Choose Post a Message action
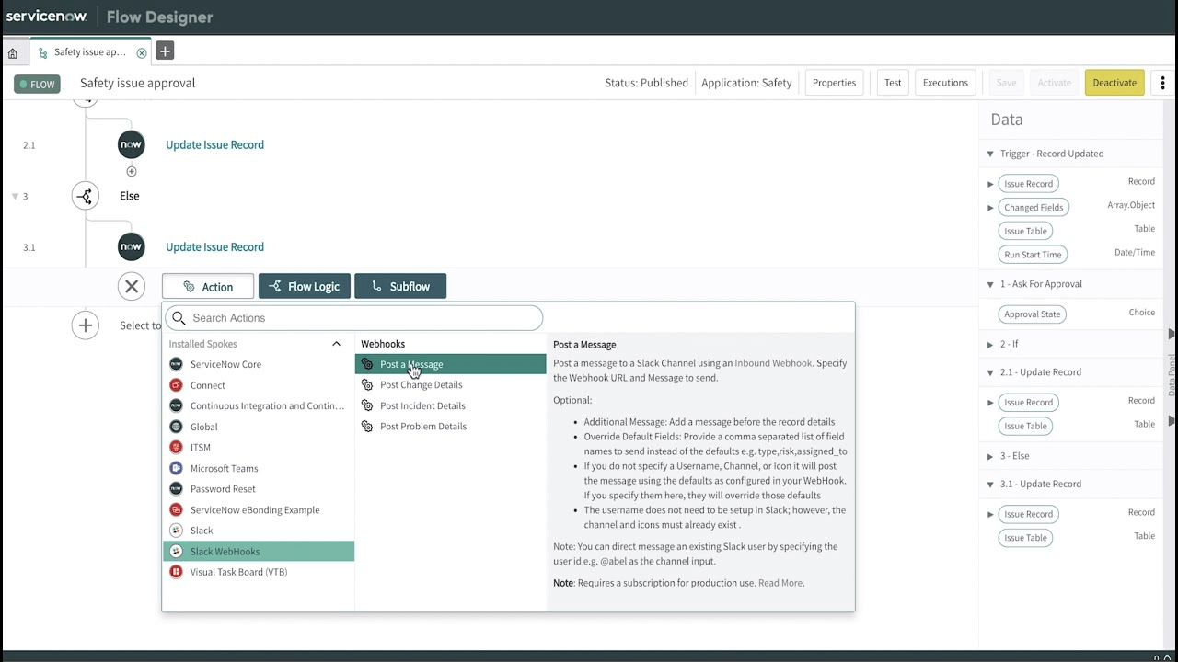This screenshot has width=1178, height=662. (x=451, y=364)
